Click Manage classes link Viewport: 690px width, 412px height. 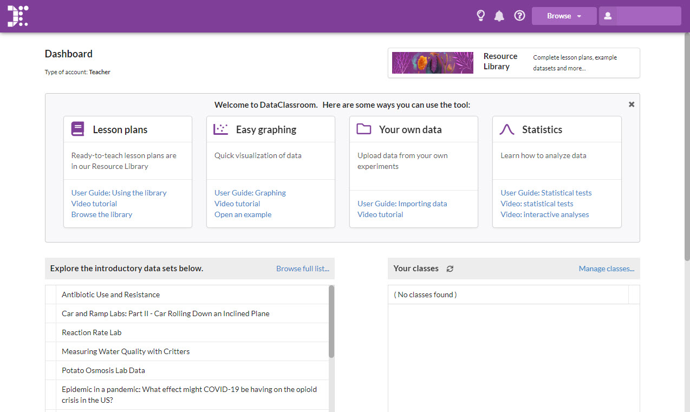pos(606,269)
